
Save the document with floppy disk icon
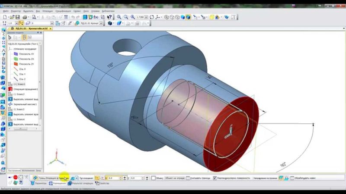(17, 17)
